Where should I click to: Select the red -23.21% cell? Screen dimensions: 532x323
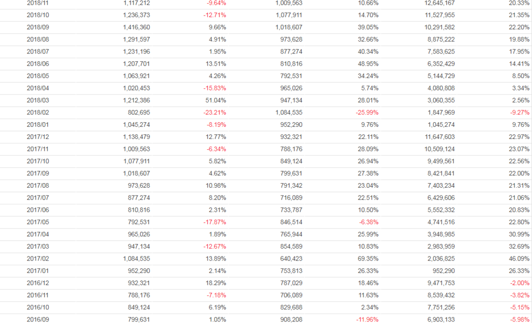click(x=214, y=112)
